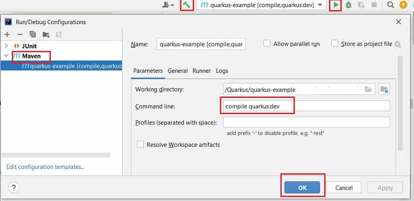Click the grayed Stop square icon
The width and height of the screenshot is (414, 201).
tap(374, 5)
